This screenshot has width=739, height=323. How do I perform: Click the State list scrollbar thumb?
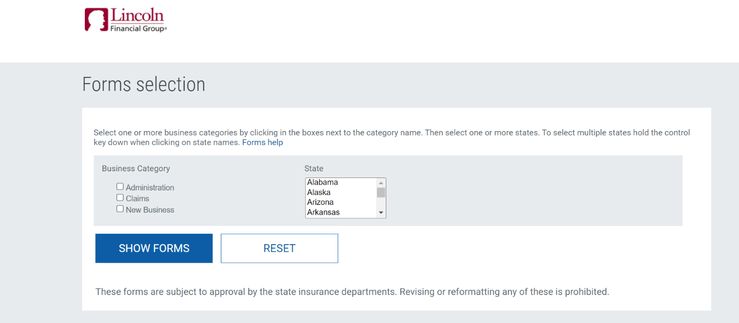click(x=381, y=192)
